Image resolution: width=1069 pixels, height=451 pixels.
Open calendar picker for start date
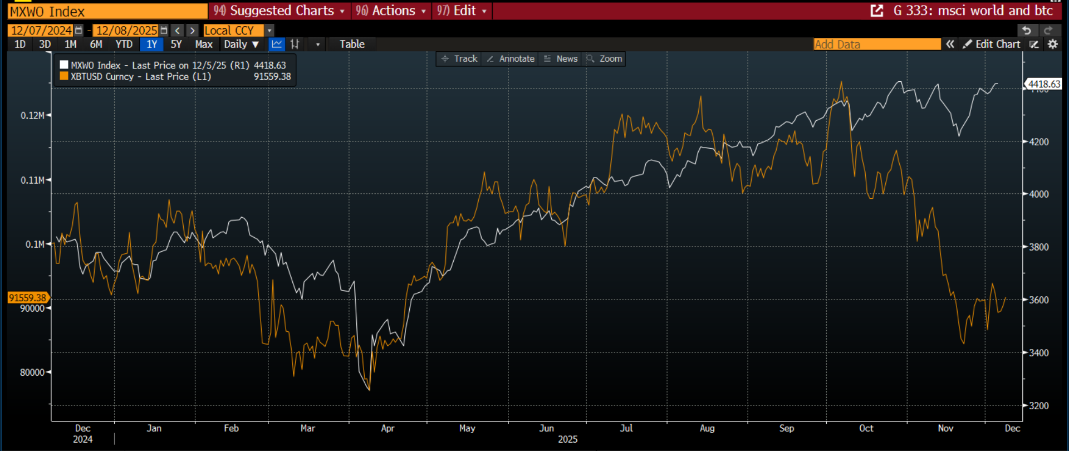click(79, 31)
